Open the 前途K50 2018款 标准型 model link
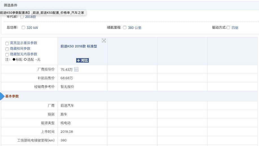This screenshot has width=259, height=146. pos(79,46)
